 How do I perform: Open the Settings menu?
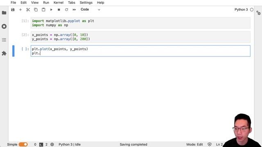coord(86,3)
